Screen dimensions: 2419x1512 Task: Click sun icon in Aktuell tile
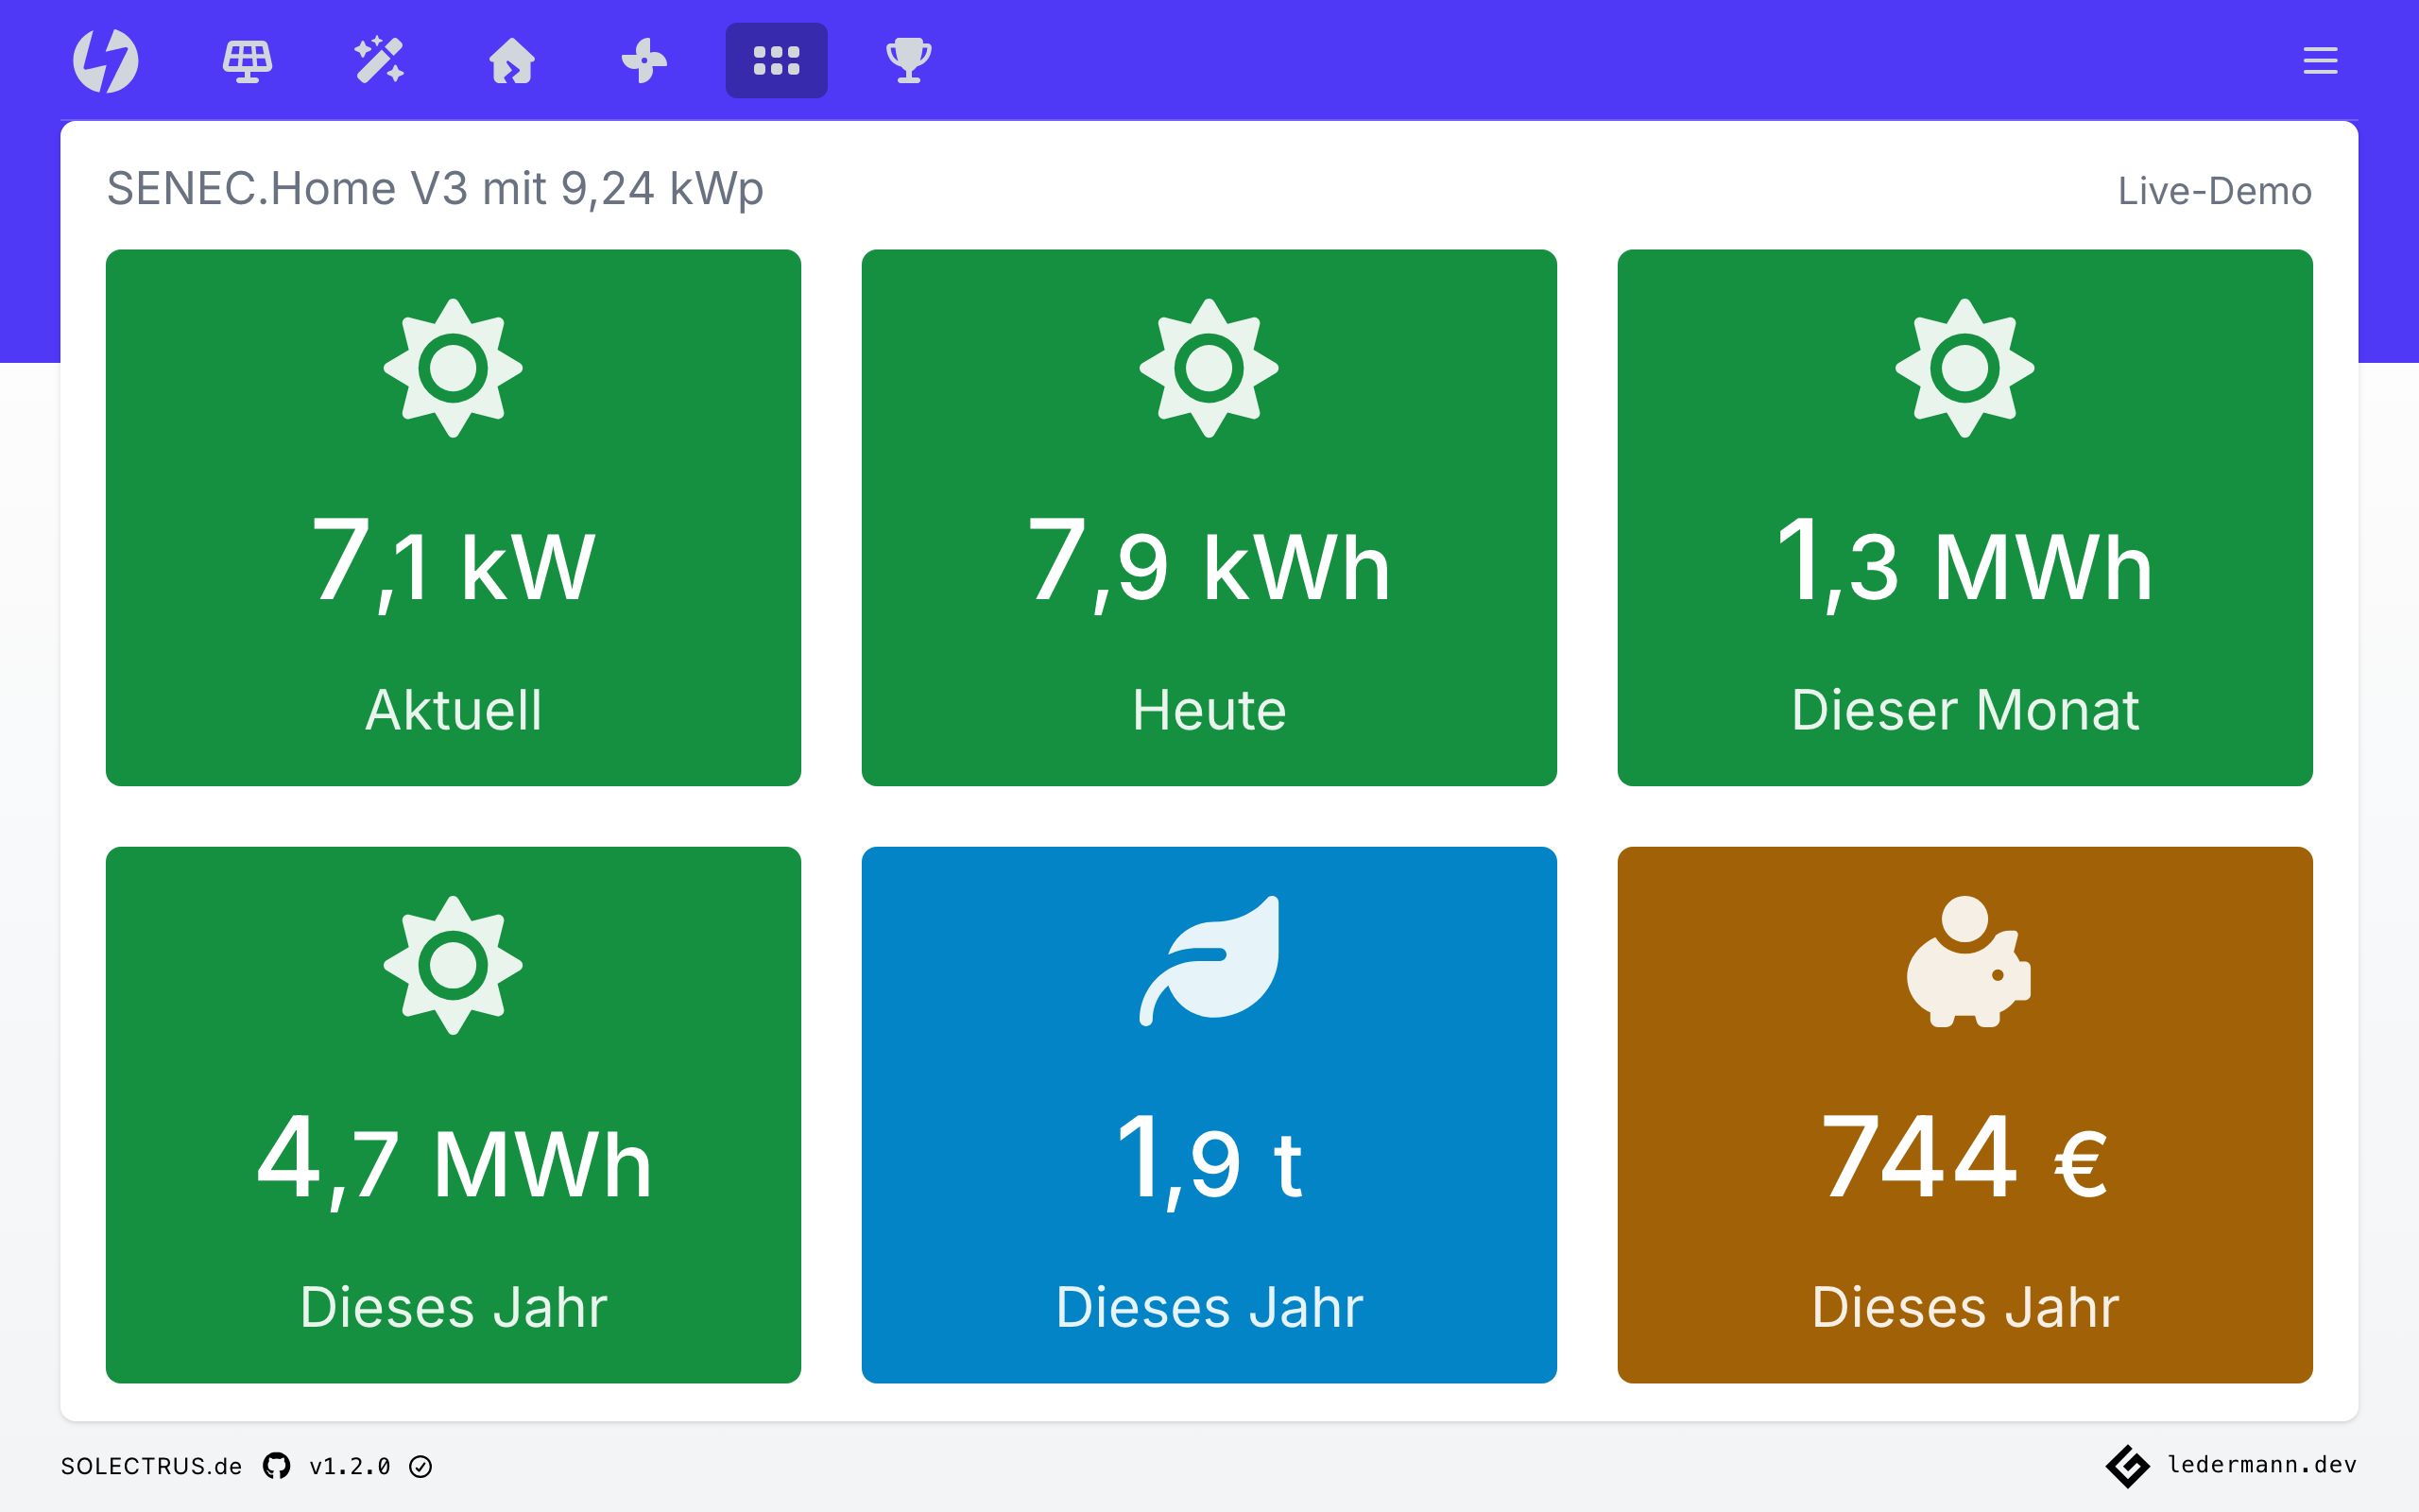coord(454,368)
